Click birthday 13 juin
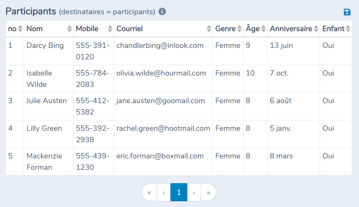Screen dimensions: 359x207 tap(281, 45)
